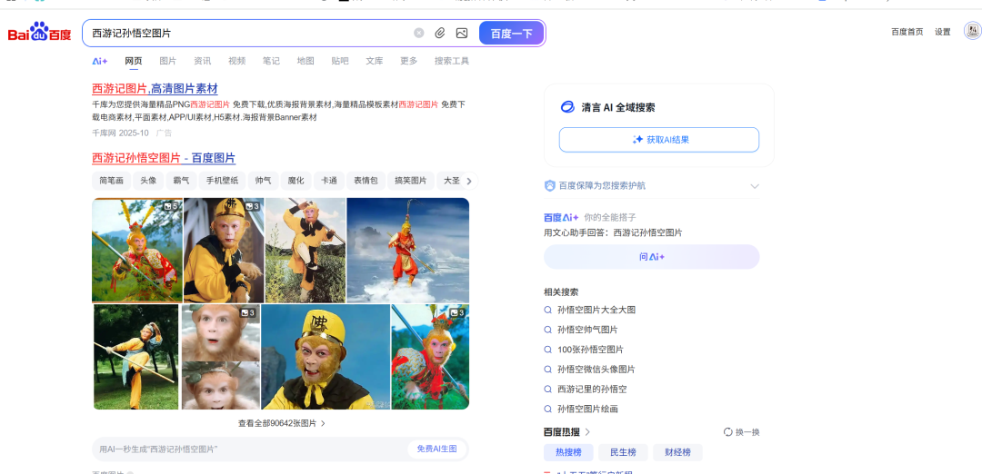The height and width of the screenshot is (474, 982).
Task: Click the shield icon beside 百度保障为您搜索护航
Action: click(550, 185)
